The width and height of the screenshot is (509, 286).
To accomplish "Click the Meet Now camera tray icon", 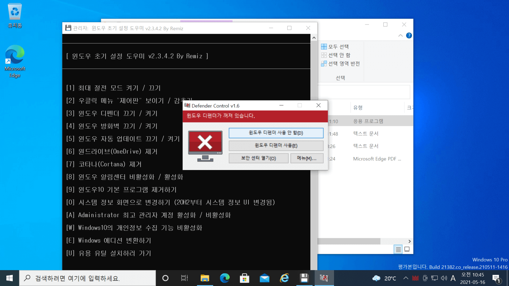I will [425, 278].
